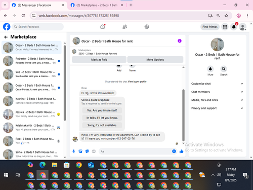The image size is (253, 190).
Task: Open Rob's chat in list
Action: tap(31, 141)
